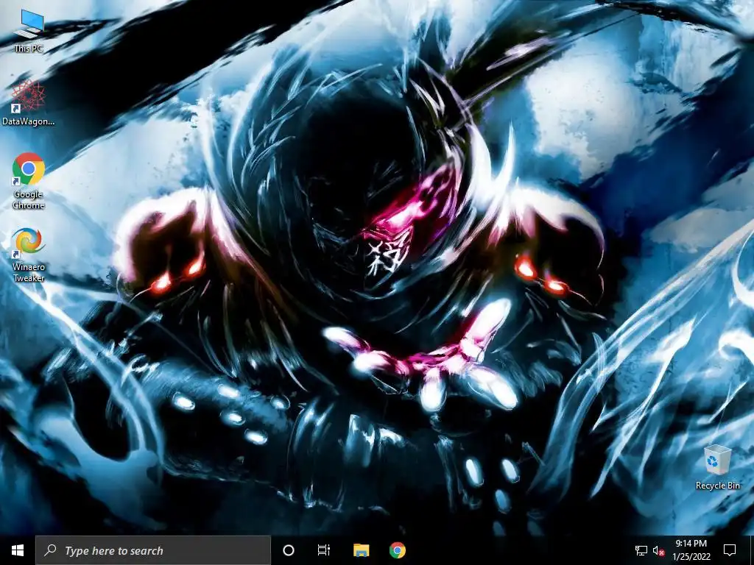This screenshot has height=565, width=754.
Task: Select the DataWagon desktop shortcut
Action: point(29,103)
